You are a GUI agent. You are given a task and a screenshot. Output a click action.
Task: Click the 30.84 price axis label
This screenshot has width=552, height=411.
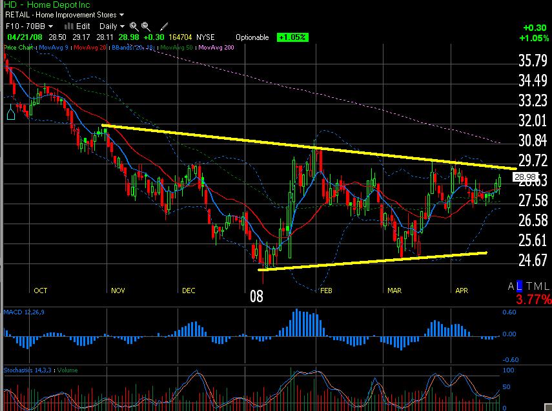tap(533, 141)
